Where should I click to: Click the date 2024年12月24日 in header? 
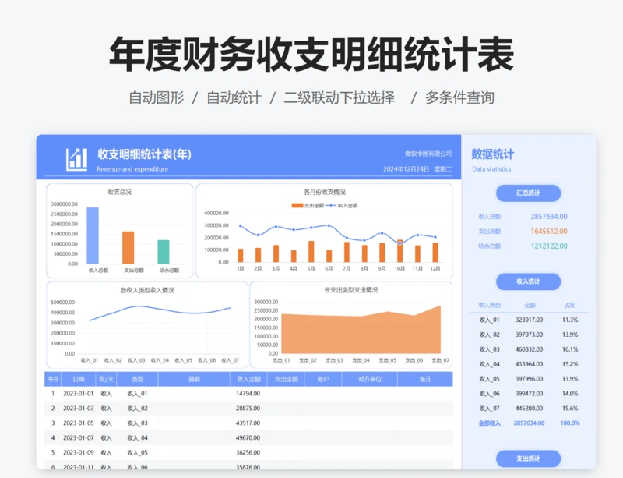[x=406, y=169]
